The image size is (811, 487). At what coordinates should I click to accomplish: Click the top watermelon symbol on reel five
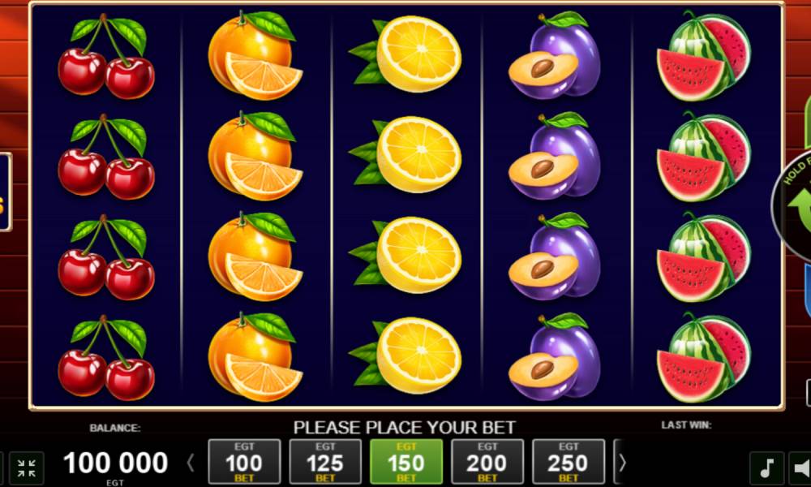pos(704,55)
